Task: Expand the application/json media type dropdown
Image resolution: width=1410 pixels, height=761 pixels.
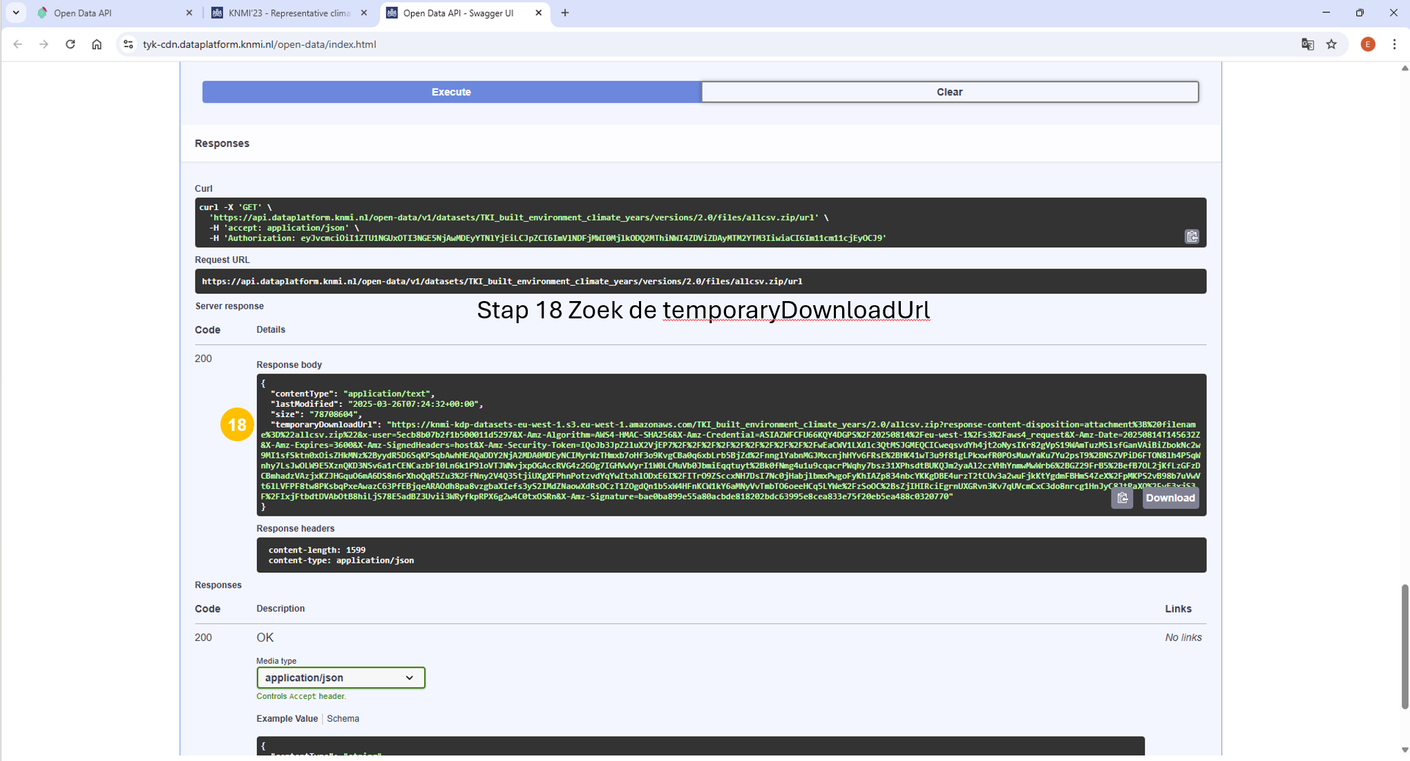Action: (341, 677)
